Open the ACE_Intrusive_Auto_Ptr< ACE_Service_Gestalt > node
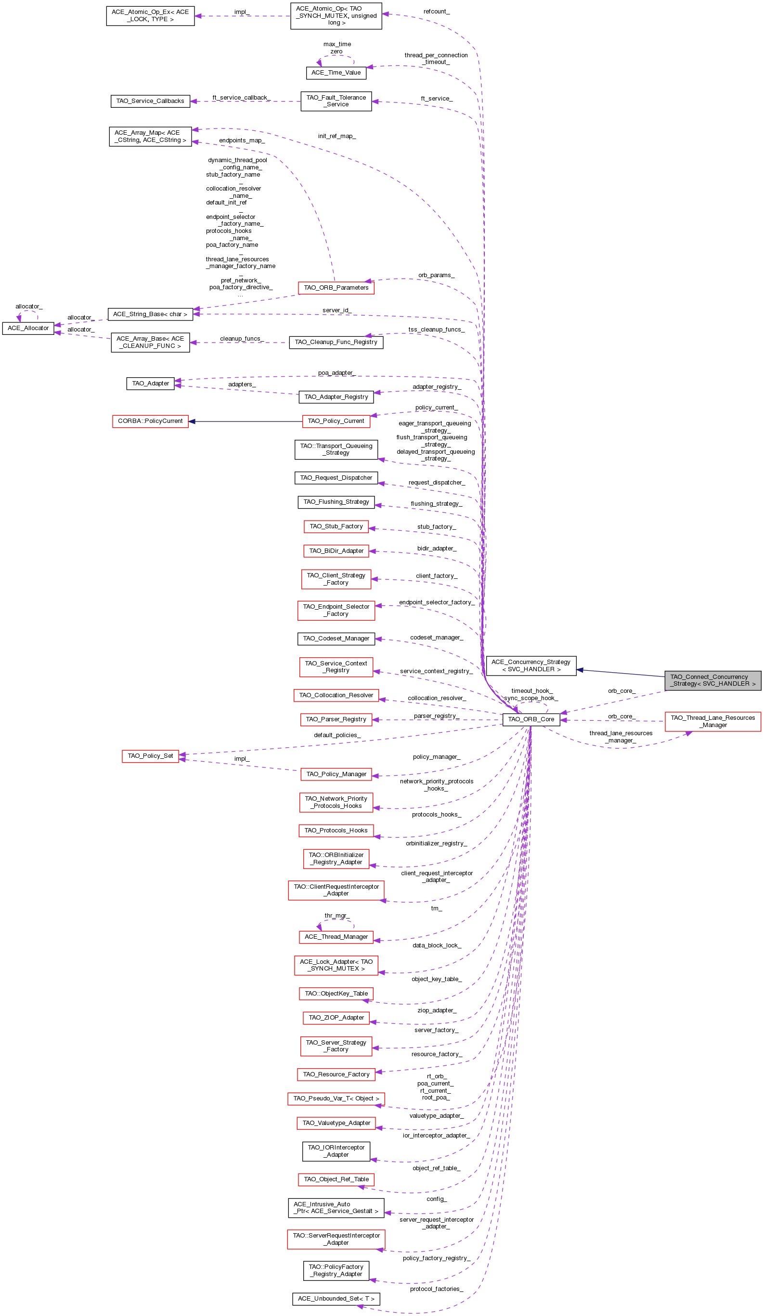 336,1208
